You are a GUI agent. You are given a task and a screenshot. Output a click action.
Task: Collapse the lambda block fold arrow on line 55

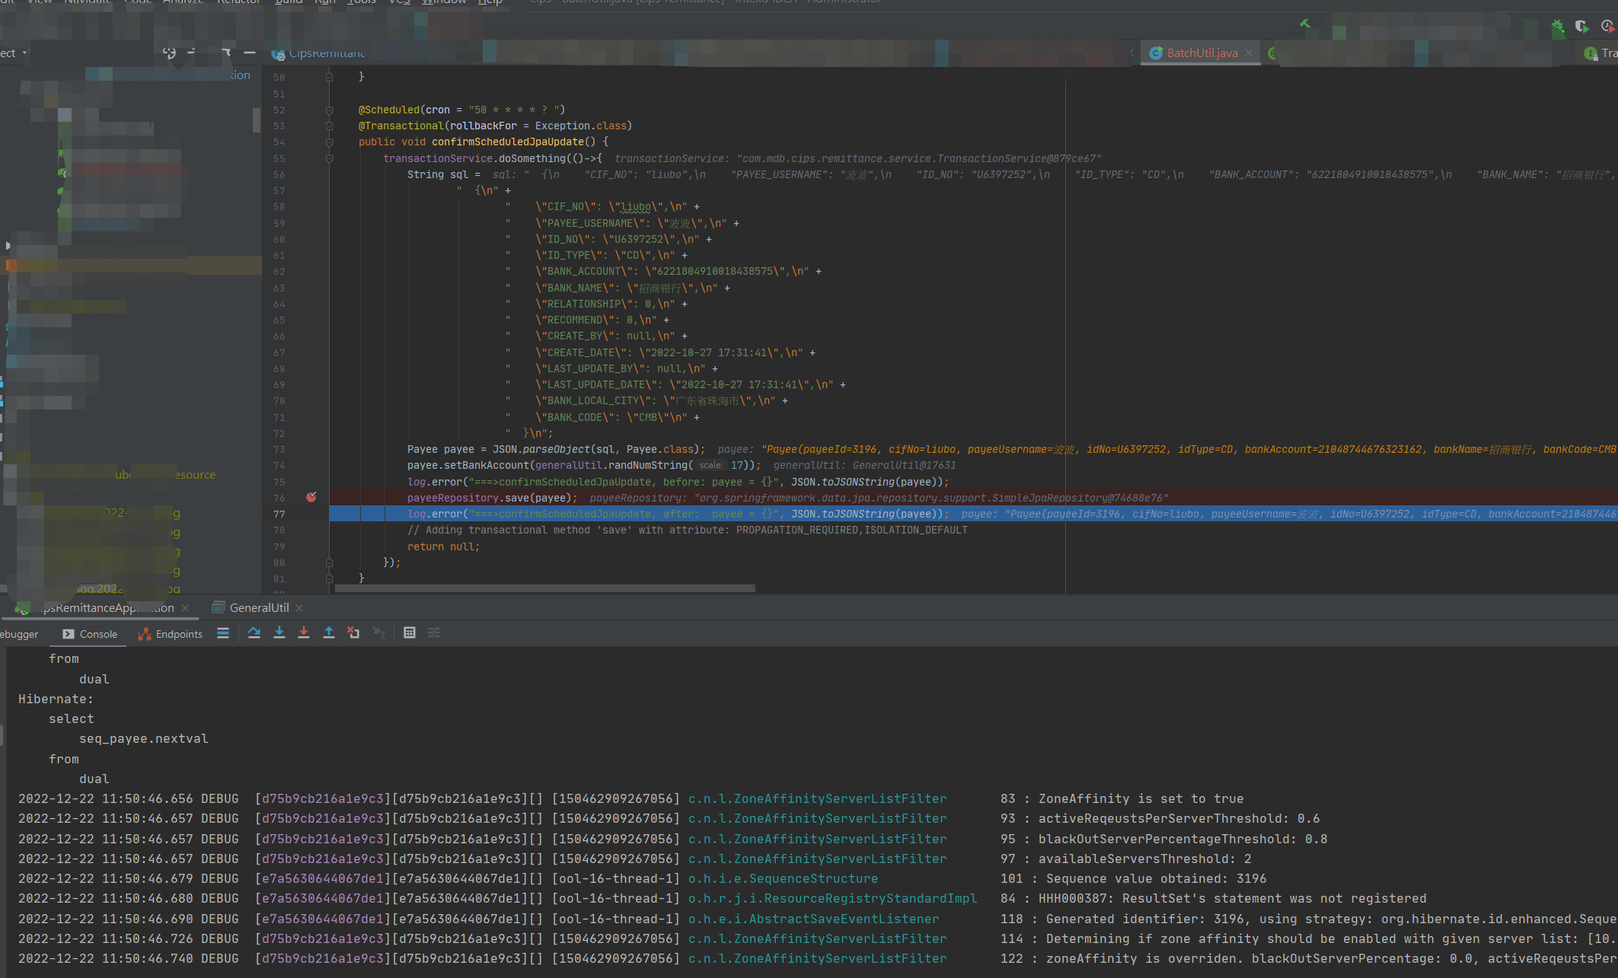[x=328, y=158]
